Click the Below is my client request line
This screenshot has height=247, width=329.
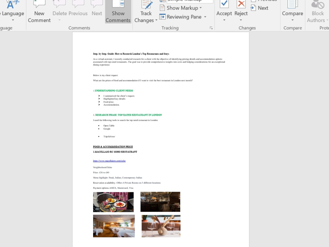pos(105,75)
